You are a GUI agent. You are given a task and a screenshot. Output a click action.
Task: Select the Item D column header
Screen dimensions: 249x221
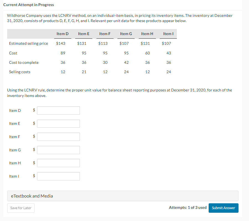point(62,34)
